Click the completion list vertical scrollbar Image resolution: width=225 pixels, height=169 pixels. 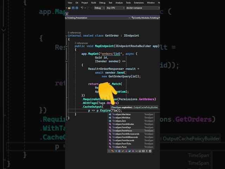[154, 117]
